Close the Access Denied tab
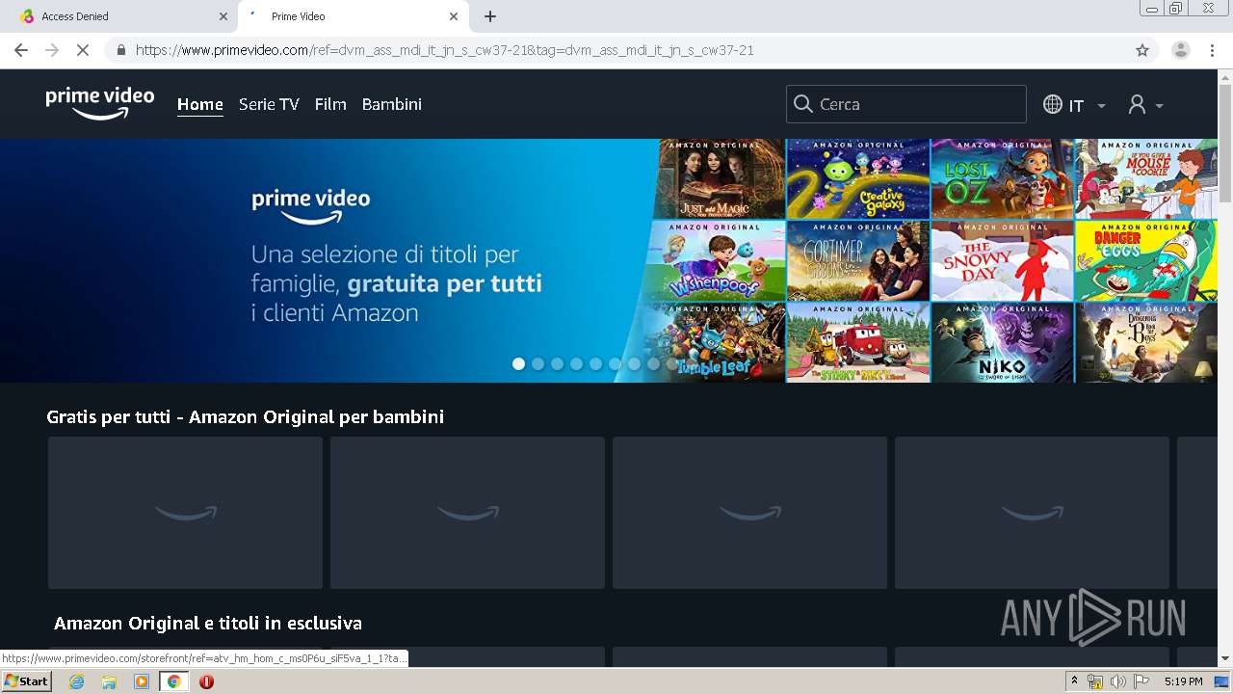The width and height of the screenshot is (1233, 694). coord(223,16)
